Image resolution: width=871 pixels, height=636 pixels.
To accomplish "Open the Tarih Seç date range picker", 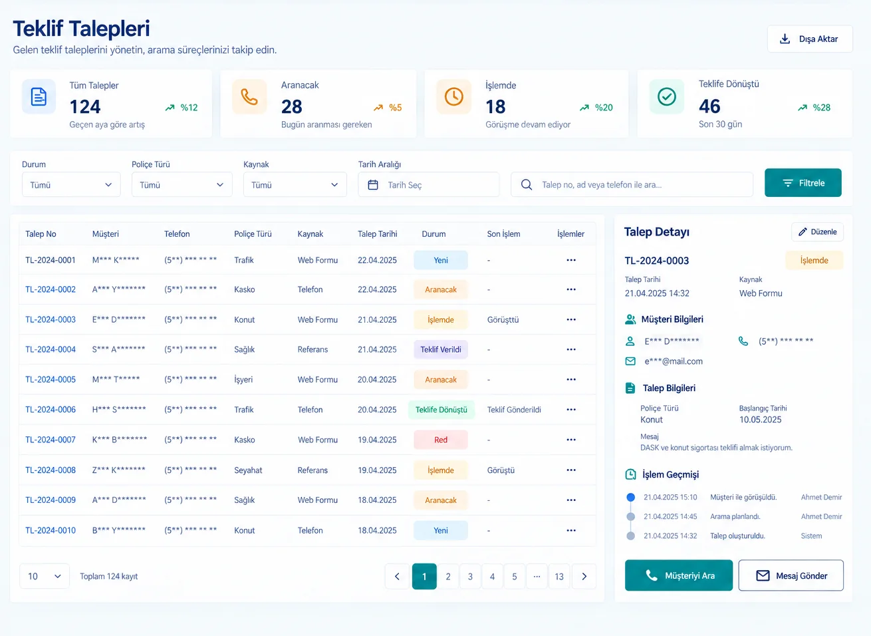I will pyautogui.click(x=429, y=185).
